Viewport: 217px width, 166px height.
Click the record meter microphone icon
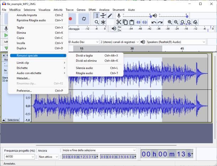(x=6, y=29)
